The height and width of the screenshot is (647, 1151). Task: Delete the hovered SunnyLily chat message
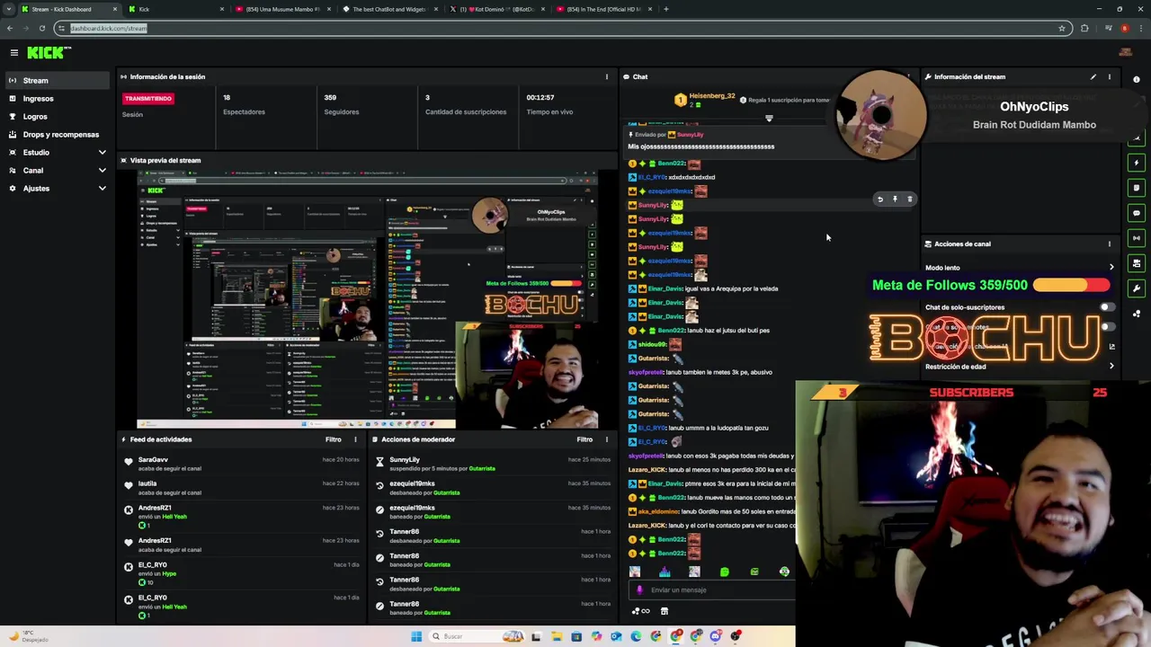(x=909, y=199)
